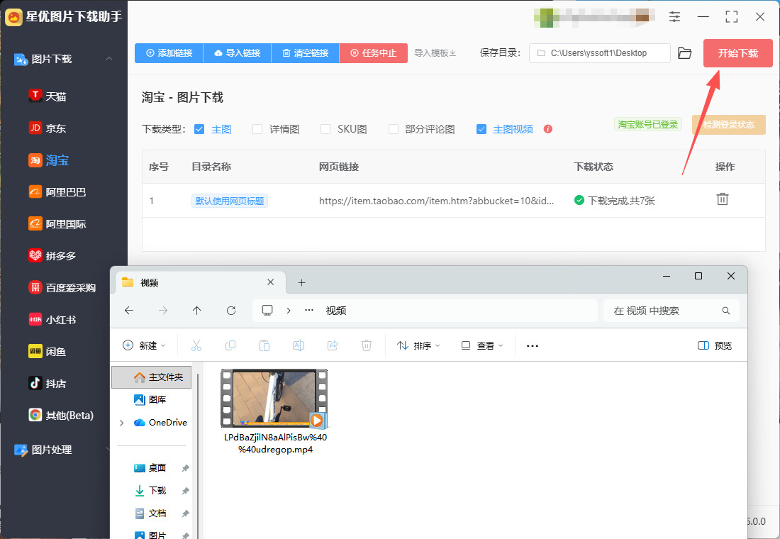Select 拼多多 in the sidebar

tap(61, 255)
